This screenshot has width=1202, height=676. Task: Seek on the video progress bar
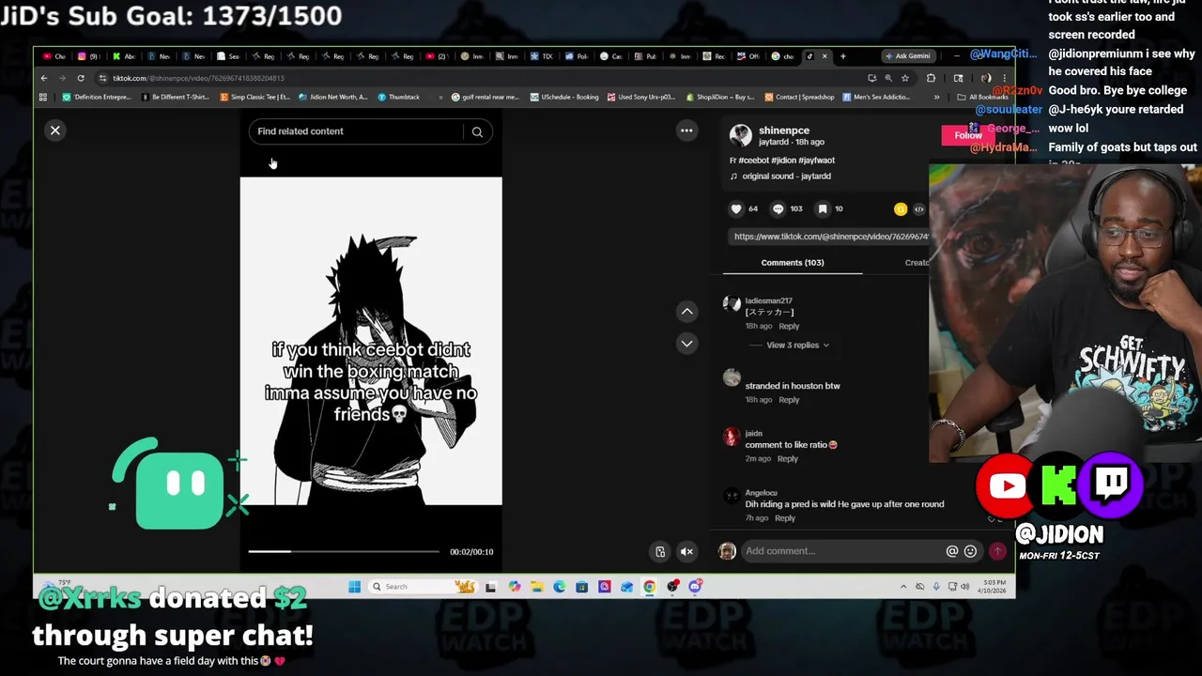(344, 552)
